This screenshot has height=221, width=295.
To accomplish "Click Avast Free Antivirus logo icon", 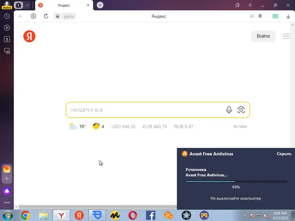I will click(x=185, y=154).
